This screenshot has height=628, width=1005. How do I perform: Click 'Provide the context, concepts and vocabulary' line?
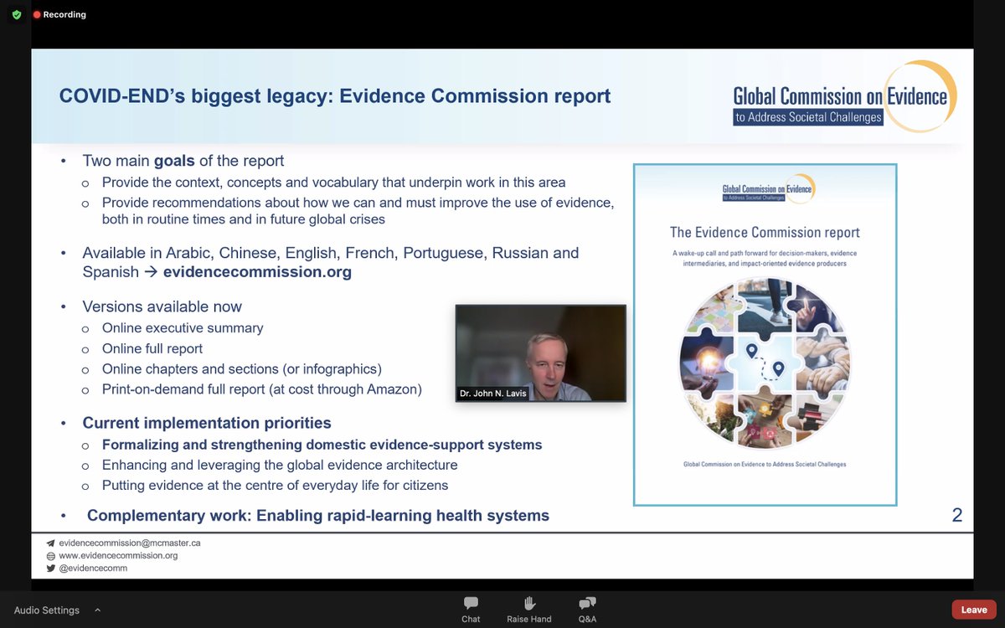(333, 182)
